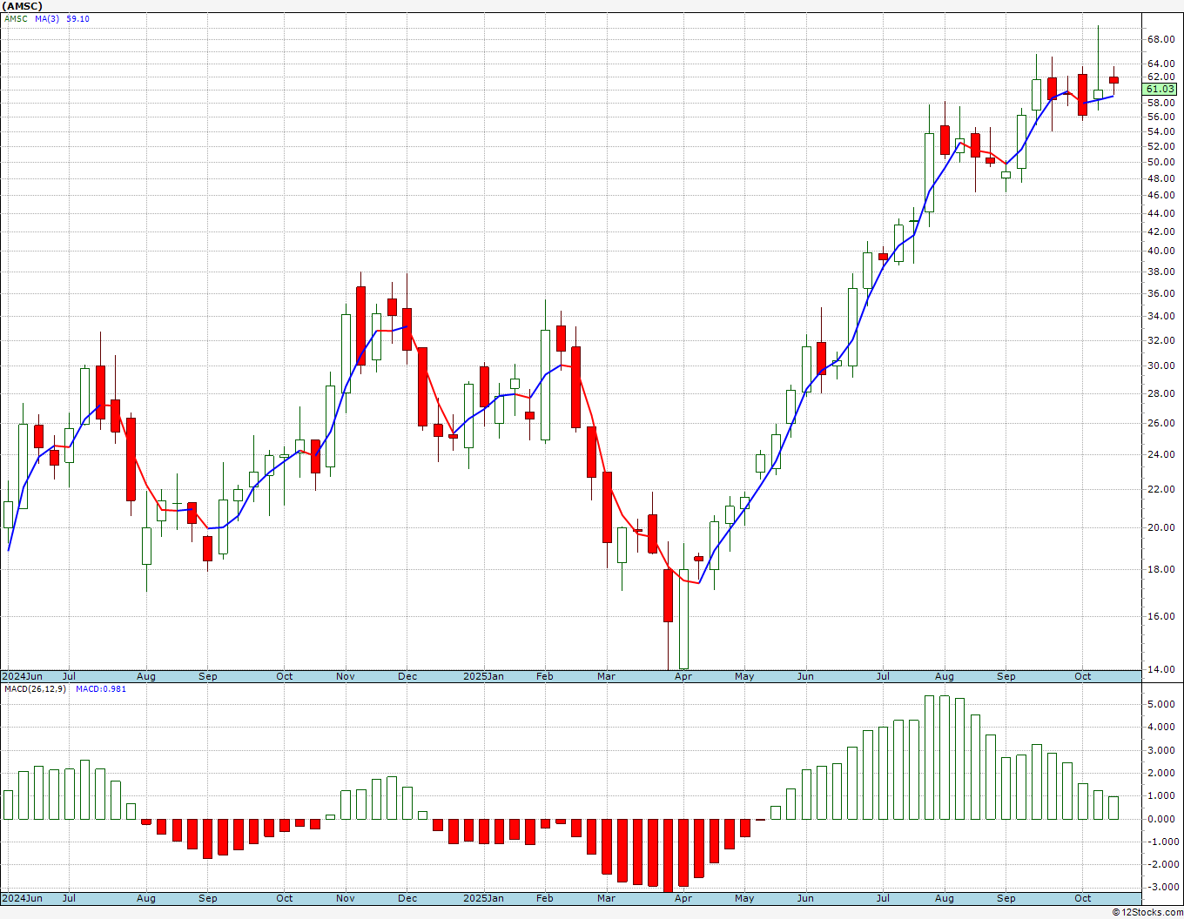Click 2025Jan on the price chart date axis
Screen dimensions: 1184x919
[x=483, y=676]
